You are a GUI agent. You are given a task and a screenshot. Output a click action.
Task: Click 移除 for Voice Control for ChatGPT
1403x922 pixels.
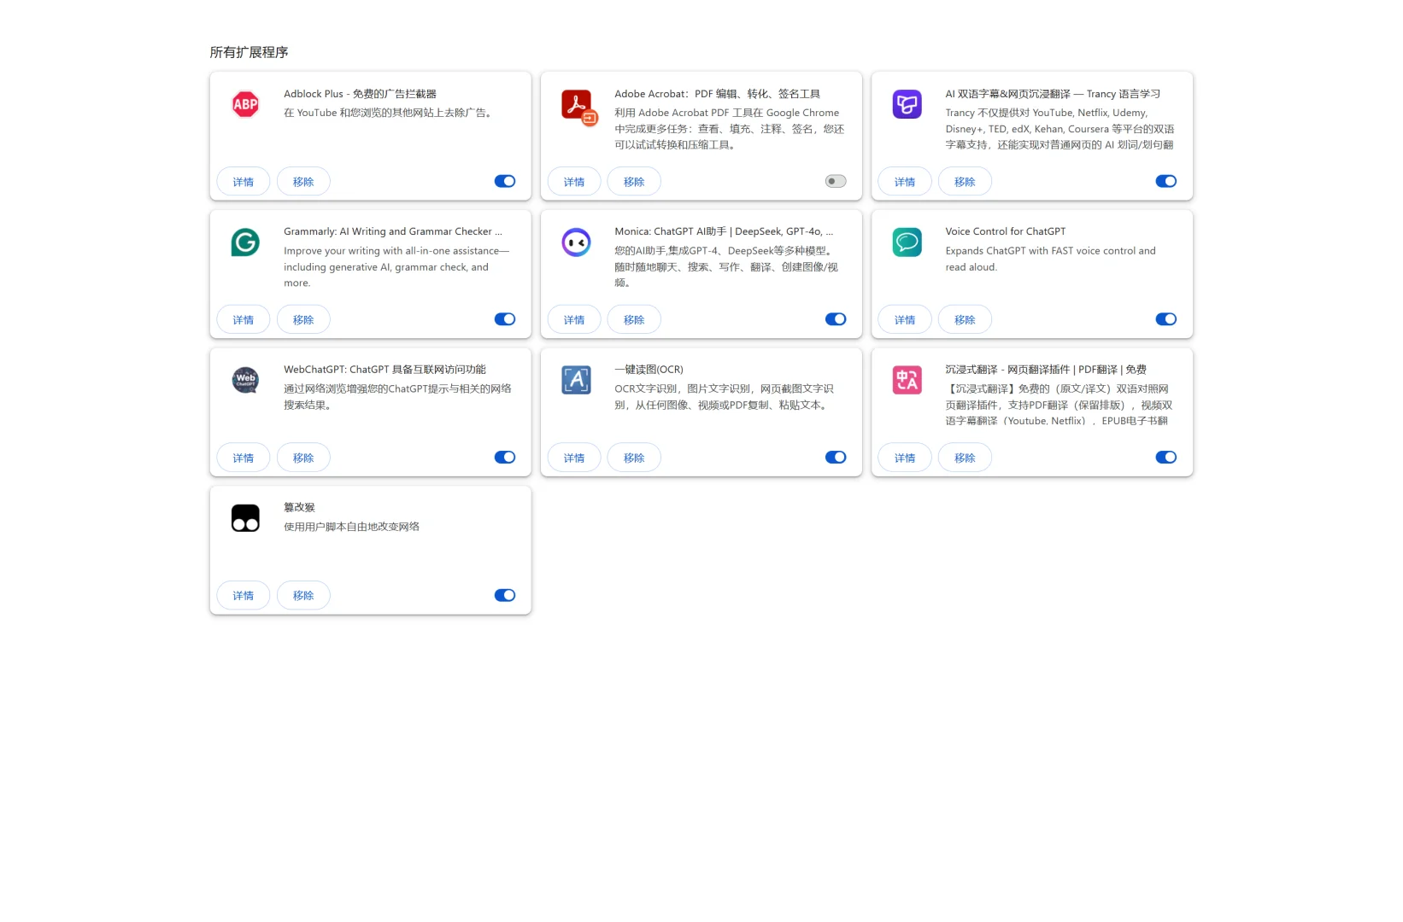tap(965, 320)
